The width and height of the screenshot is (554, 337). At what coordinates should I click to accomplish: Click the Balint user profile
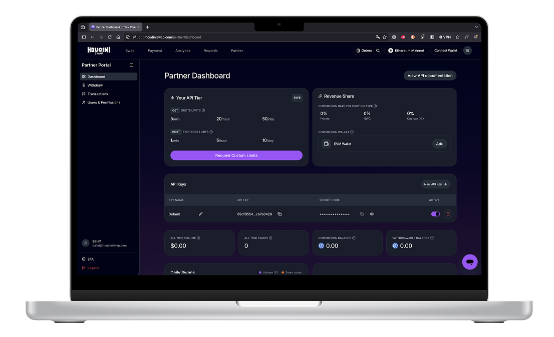105,243
